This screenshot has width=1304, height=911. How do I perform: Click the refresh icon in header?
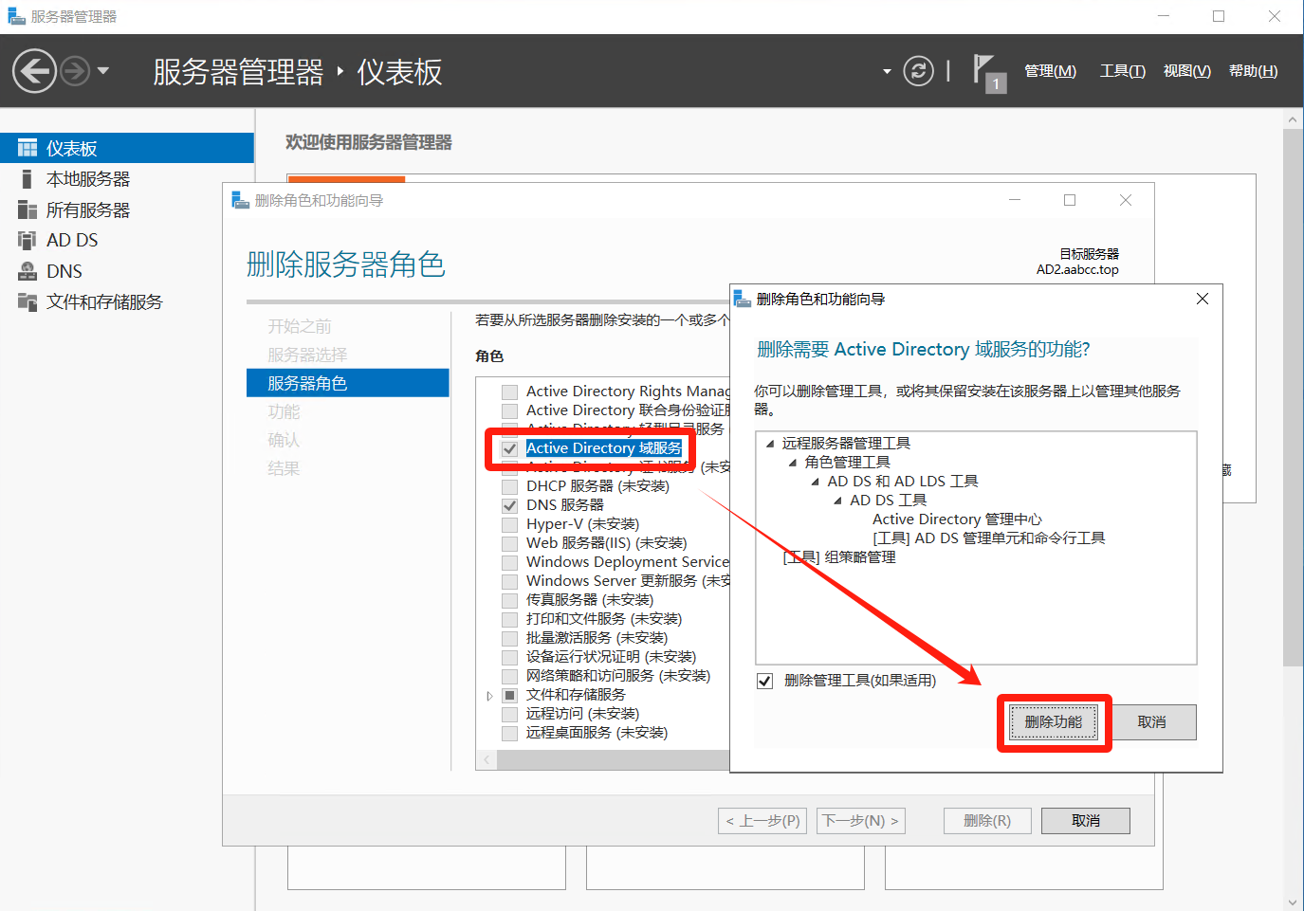tap(917, 71)
